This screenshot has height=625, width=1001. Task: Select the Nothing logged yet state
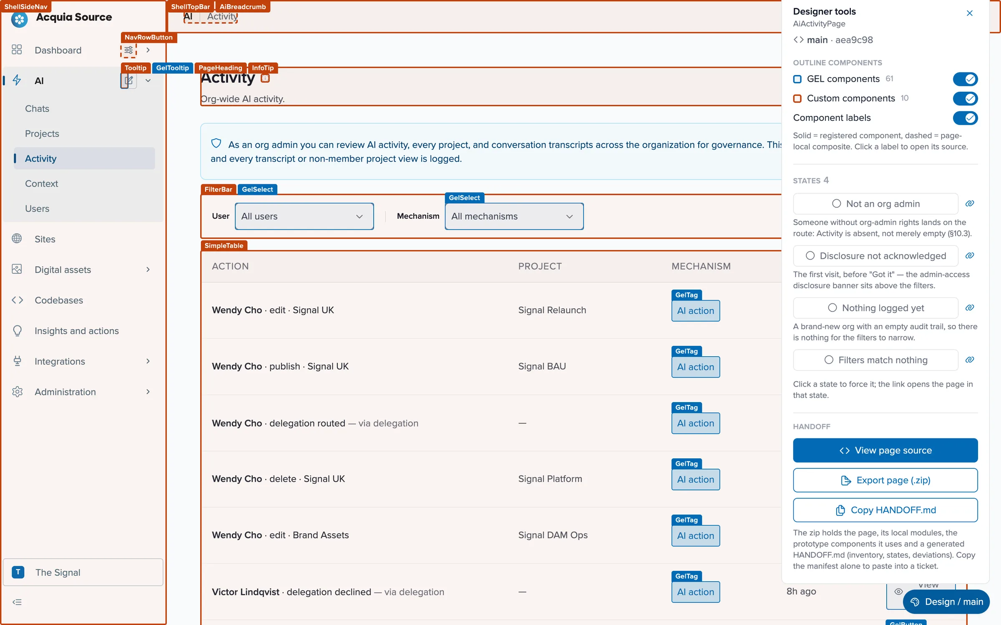(x=875, y=308)
